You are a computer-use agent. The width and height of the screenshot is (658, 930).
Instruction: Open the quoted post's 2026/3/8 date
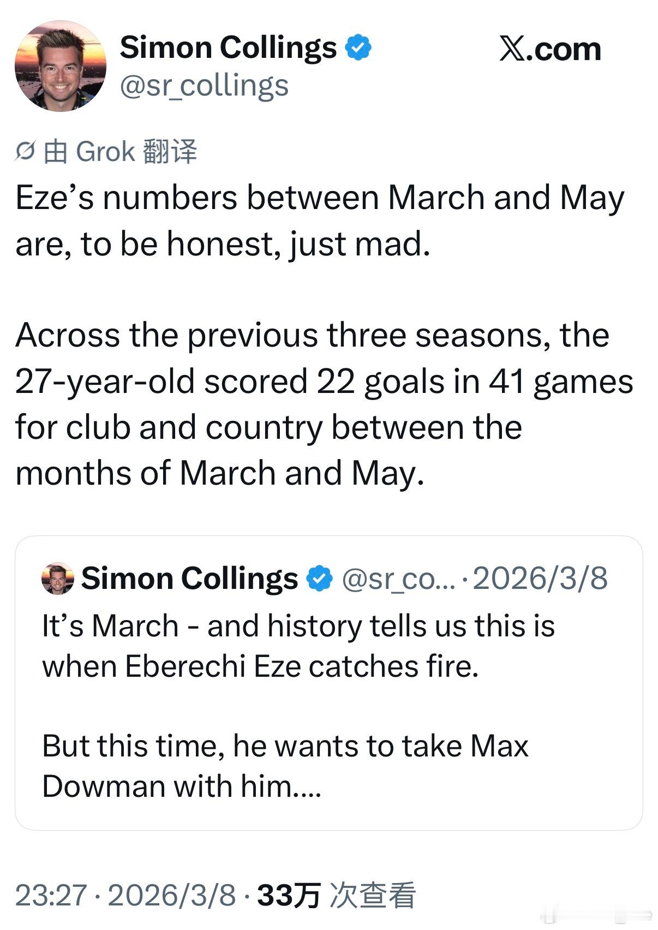click(540, 578)
